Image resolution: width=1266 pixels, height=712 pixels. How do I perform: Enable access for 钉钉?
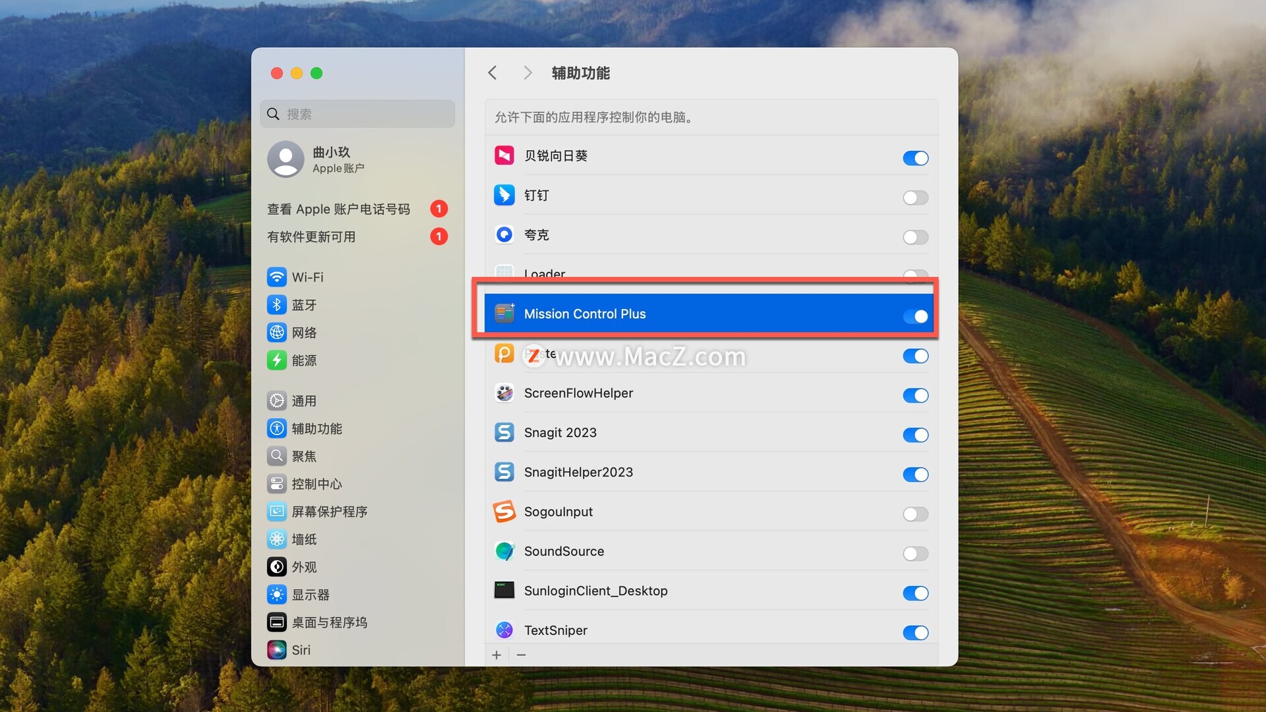click(x=915, y=198)
